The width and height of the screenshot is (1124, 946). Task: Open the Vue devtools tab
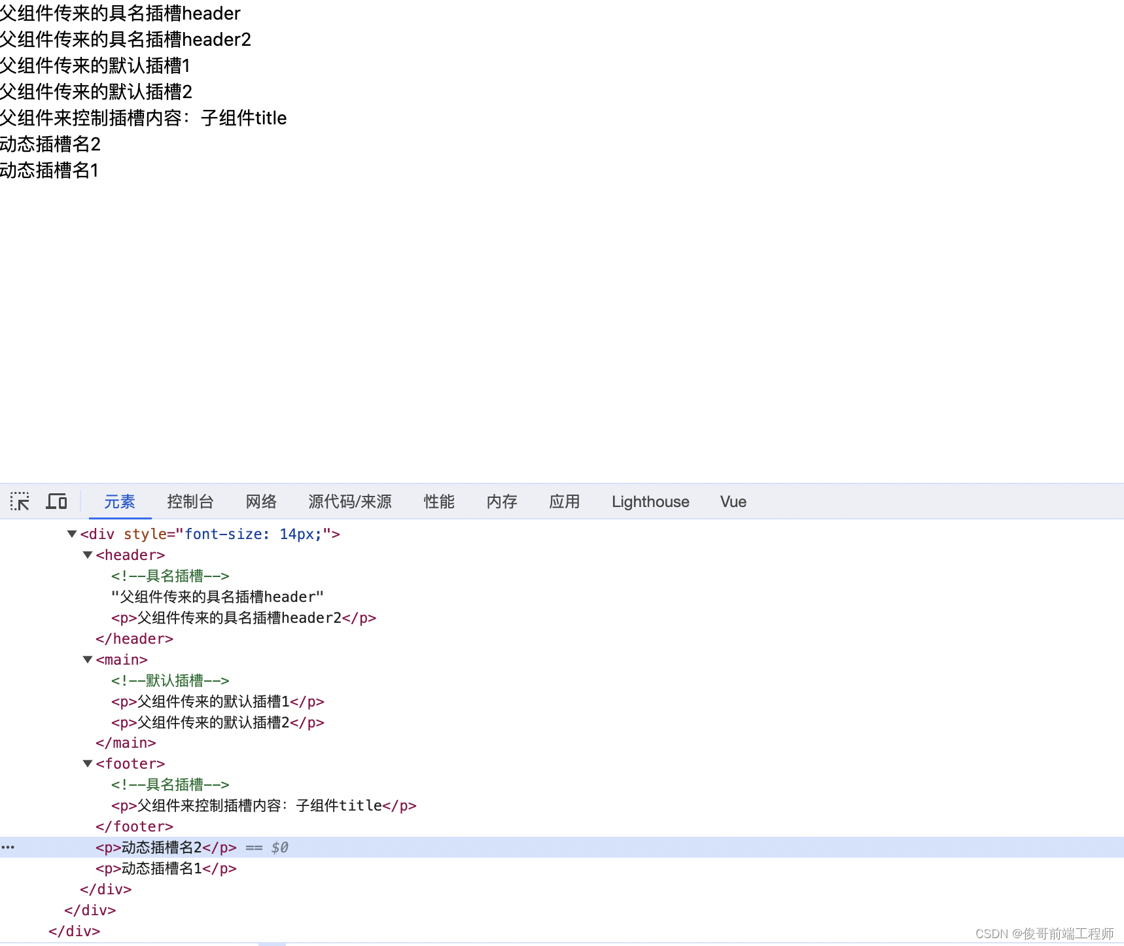point(733,502)
